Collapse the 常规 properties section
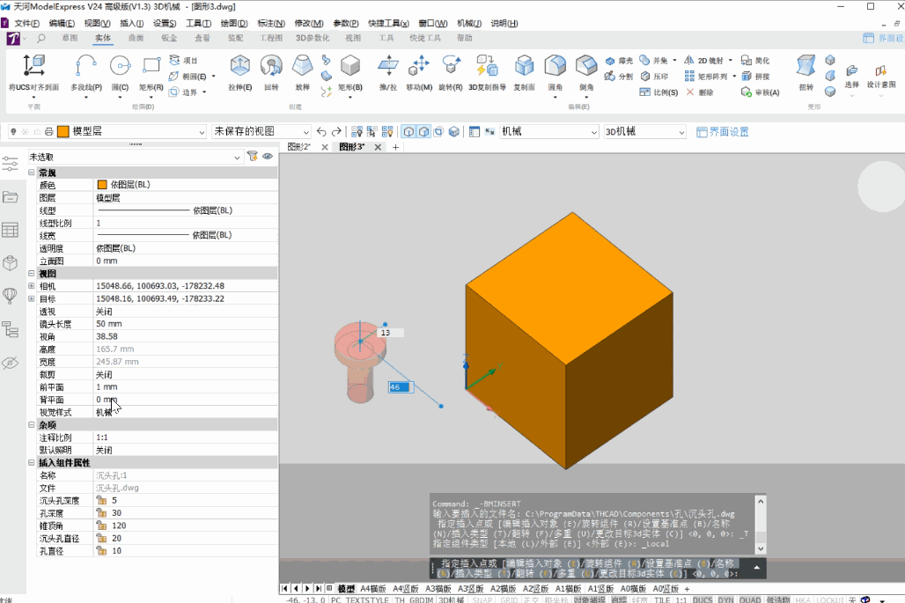 tap(32, 173)
